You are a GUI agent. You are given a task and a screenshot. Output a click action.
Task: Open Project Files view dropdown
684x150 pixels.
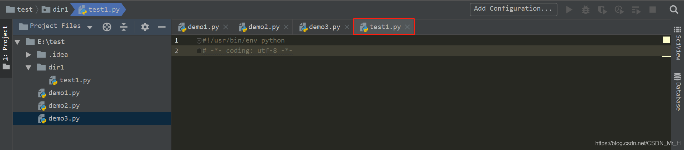pos(90,27)
